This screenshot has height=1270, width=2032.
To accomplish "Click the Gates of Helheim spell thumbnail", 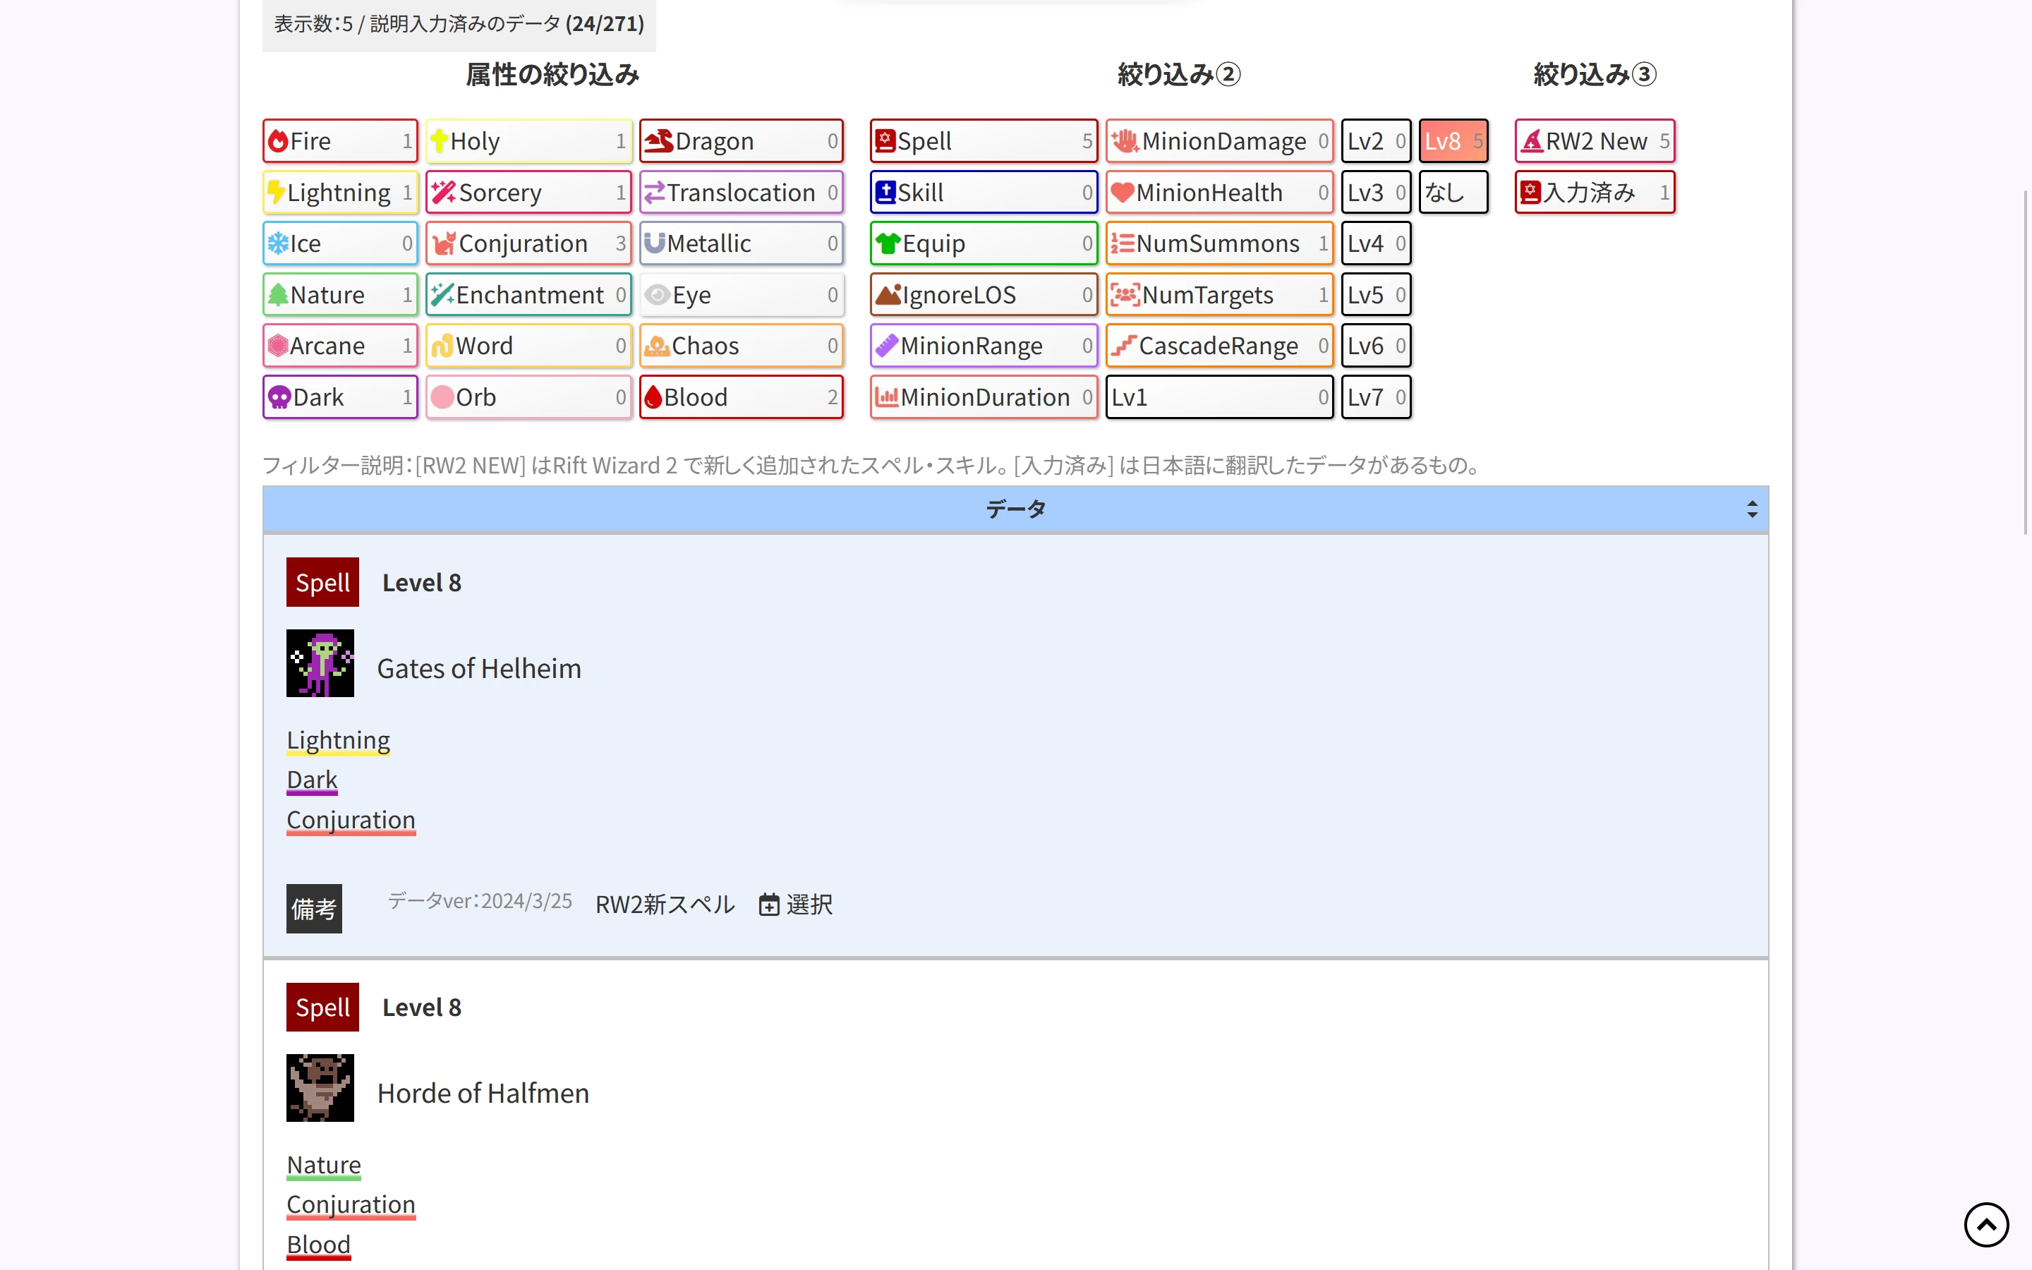I will [320, 663].
